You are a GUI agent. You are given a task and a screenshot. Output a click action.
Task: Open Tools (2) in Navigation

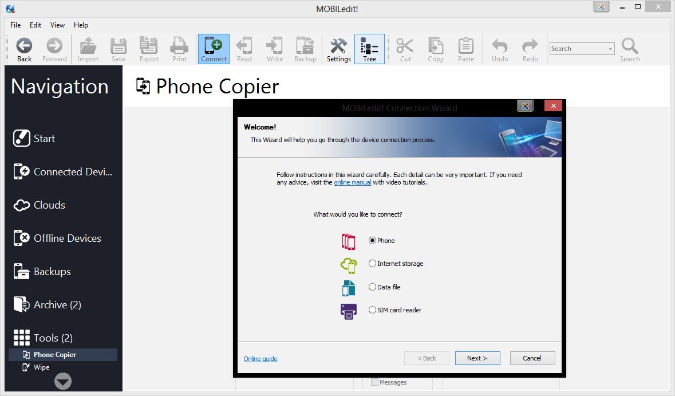coord(42,338)
